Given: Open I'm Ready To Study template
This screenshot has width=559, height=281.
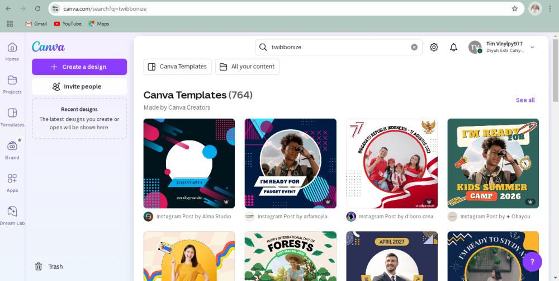Looking at the screenshot, I should tap(493, 256).
